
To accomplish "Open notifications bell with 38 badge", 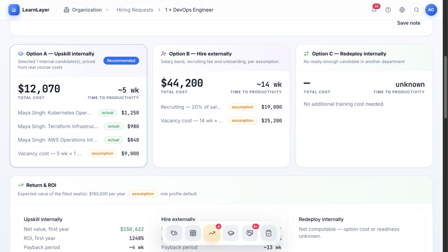I will [x=374, y=10].
